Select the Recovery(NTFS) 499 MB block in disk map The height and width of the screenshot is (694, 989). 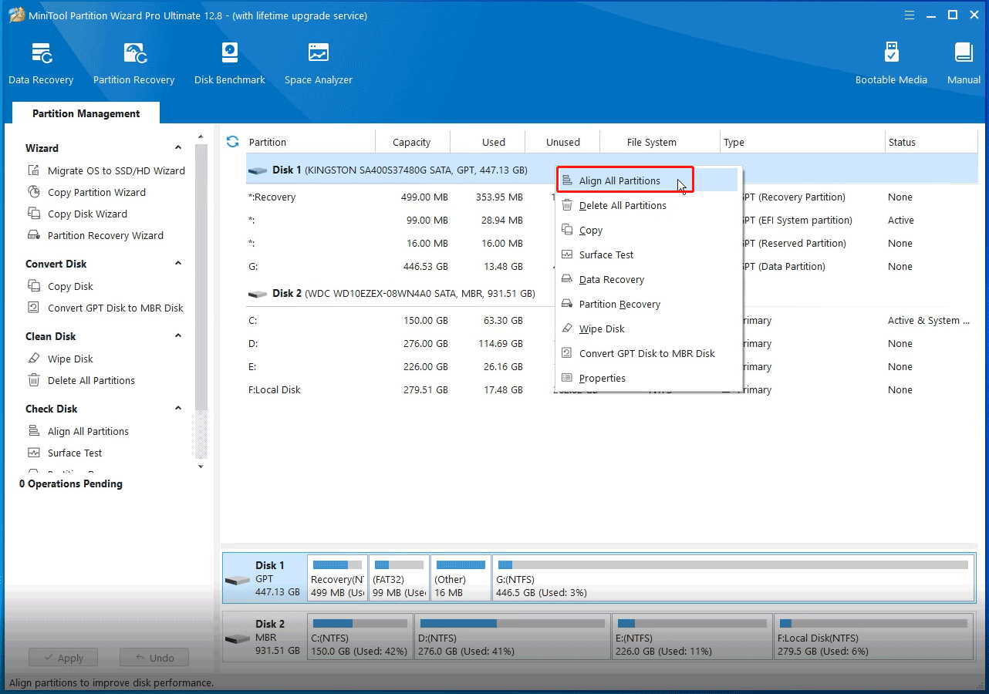coord(337,578)
